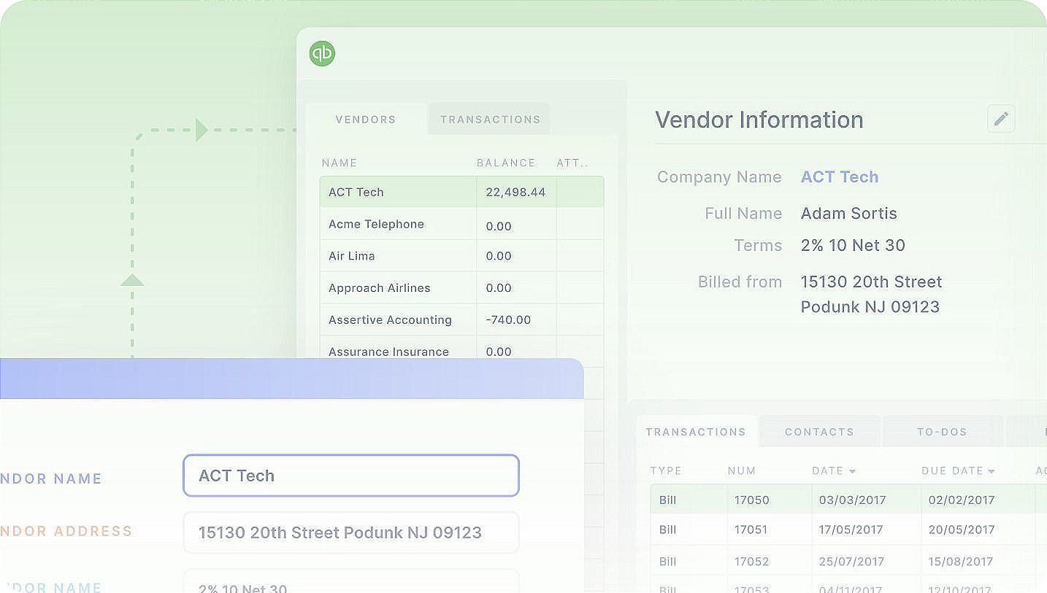Open the TO-DOS tab
The height and width of the screenshot is (593, 1047).
[943, 432]
